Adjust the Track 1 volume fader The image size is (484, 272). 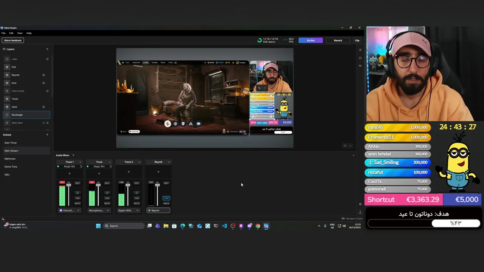tap(69, 185)
